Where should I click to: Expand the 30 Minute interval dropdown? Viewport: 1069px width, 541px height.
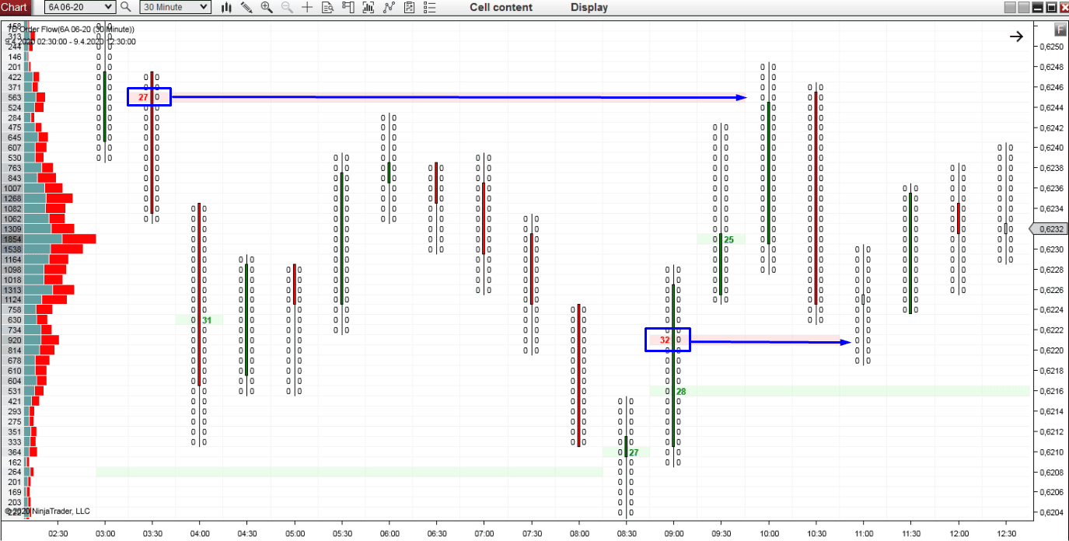click(x=175, y=7)
